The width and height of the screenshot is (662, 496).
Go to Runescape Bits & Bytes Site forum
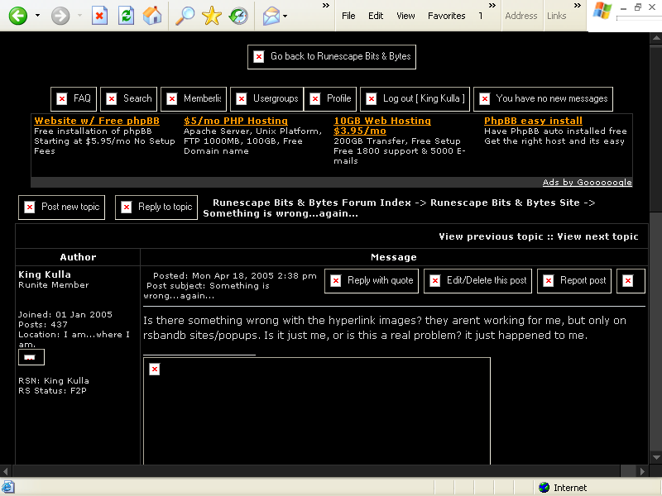[x=505, y=203]
